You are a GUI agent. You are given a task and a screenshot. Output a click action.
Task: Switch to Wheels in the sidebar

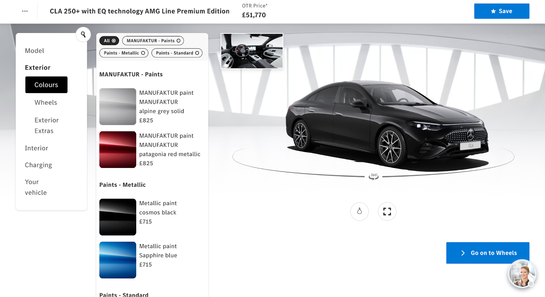pos(46,103)
